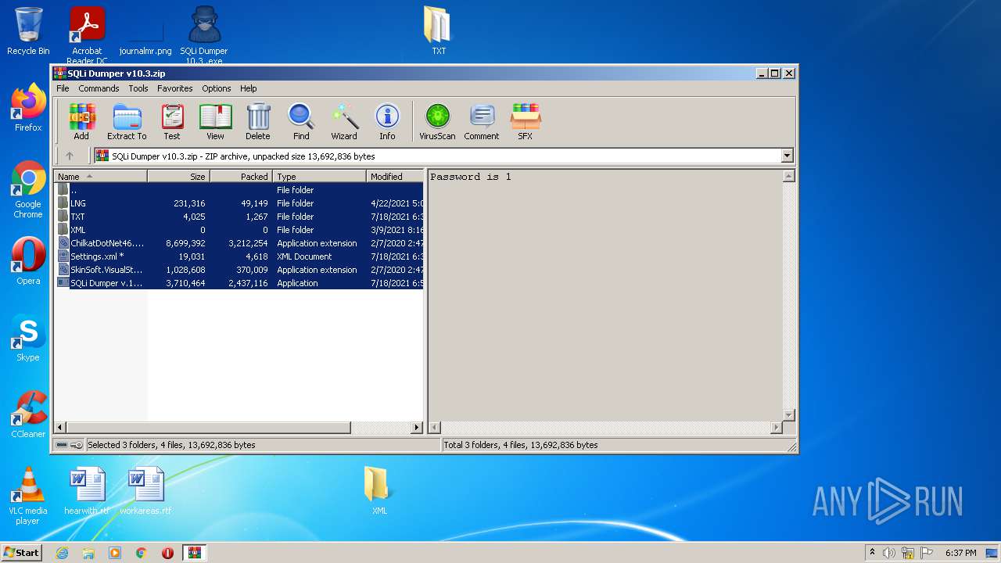Open Firefox desktop shortcut

(28, 108)
